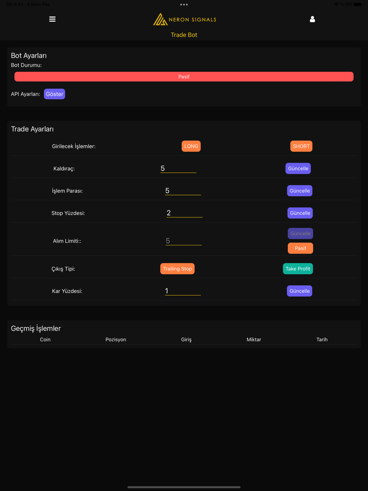The width and height of the screenshot is (368, 491).
Task: Select Trailing Stop exit type
Action: (x=177, y=269)
